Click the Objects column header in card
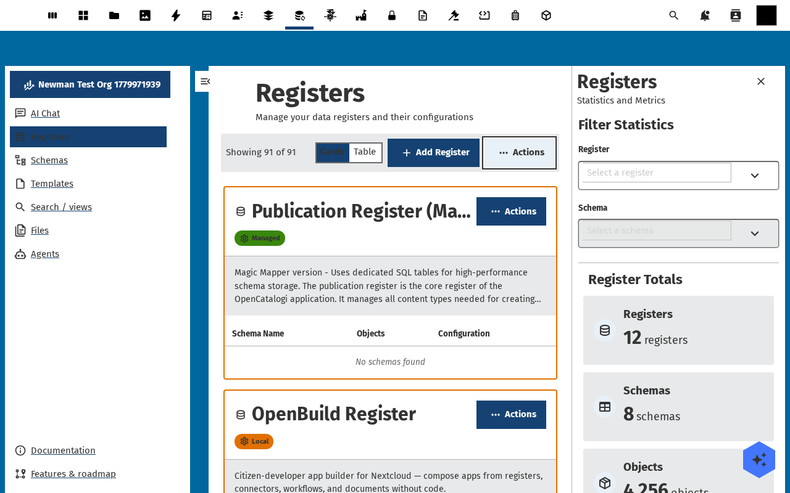790x493 pixels. coord(370,333)
